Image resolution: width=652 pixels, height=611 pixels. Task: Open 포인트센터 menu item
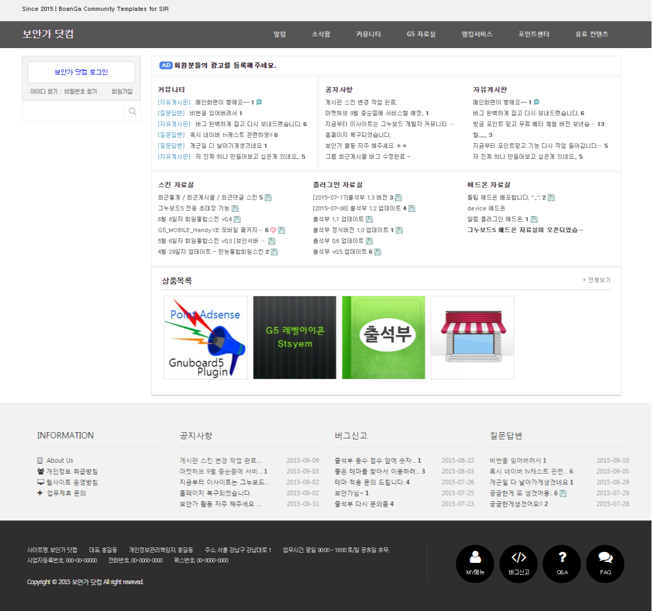(x=534, y=34)
